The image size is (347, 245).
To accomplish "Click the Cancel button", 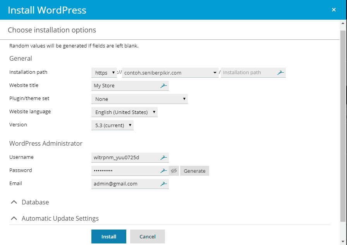I will coord(148,236).
